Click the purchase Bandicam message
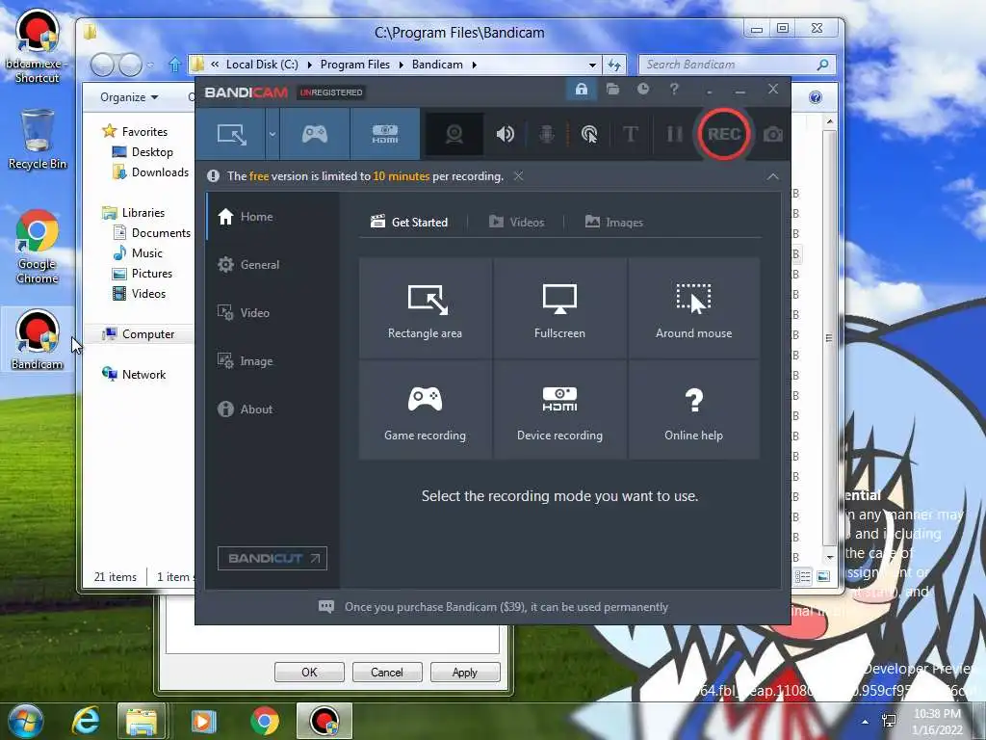This screenshot has height=740, width=986. 494,607
